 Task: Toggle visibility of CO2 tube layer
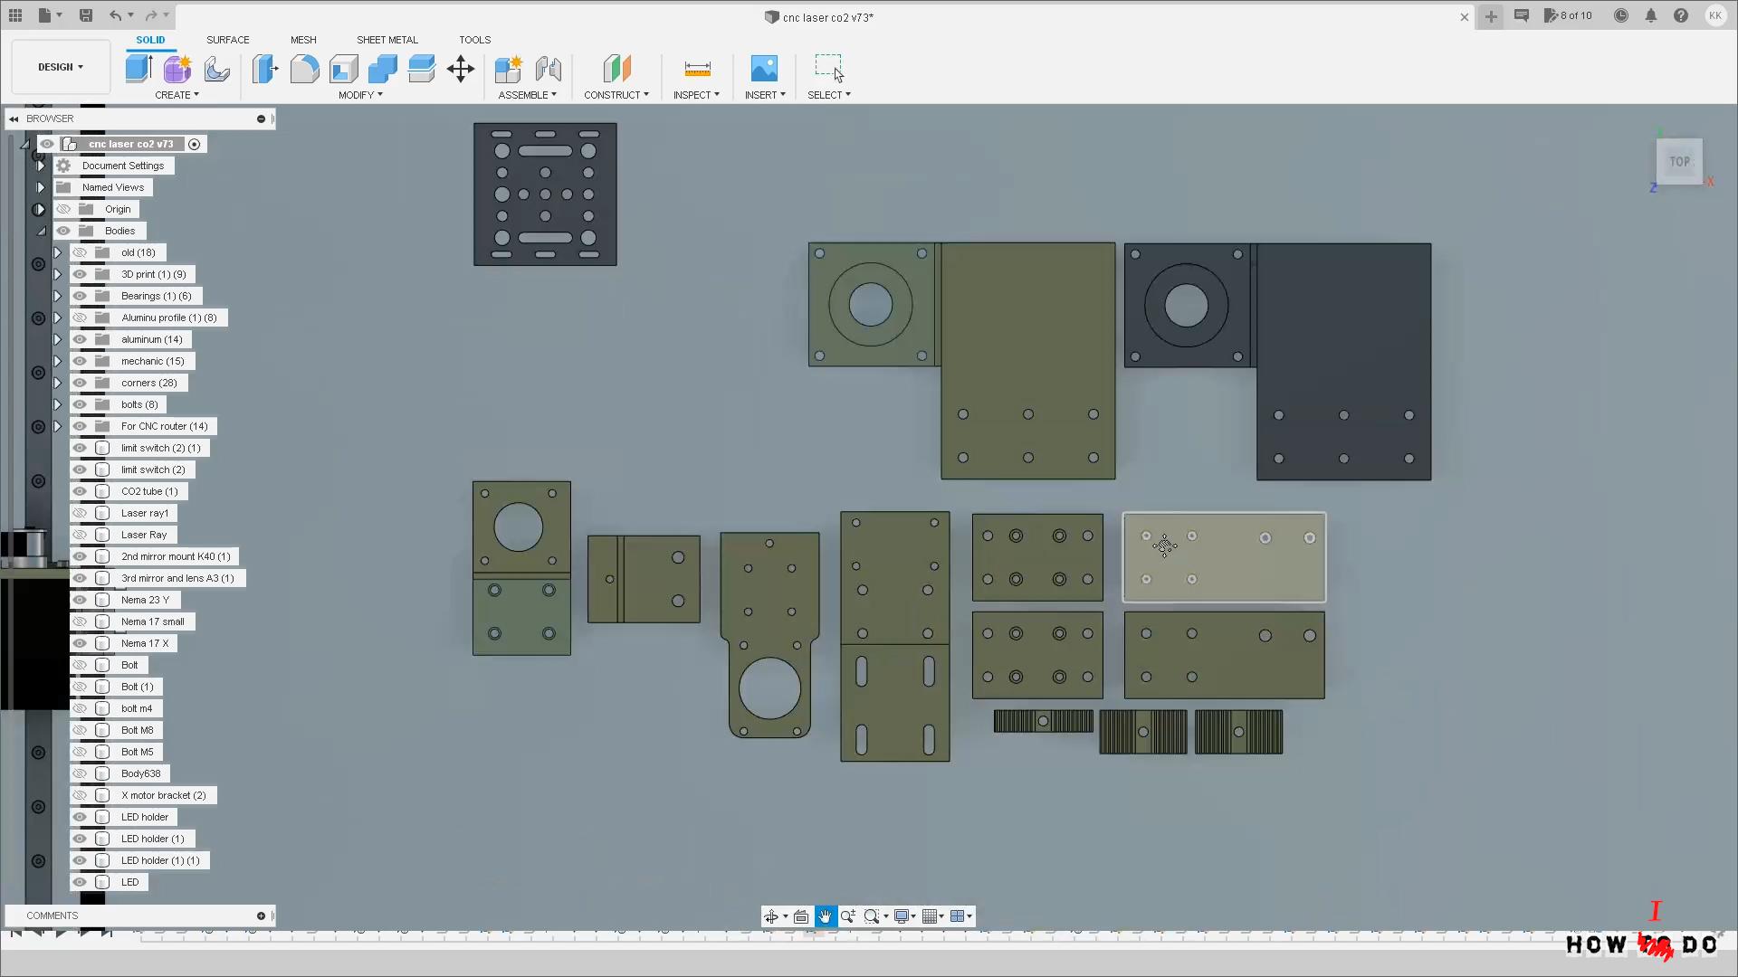[79, 490]
